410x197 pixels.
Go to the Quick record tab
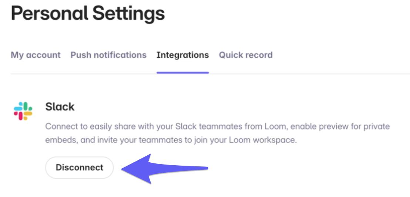(246, 55)
